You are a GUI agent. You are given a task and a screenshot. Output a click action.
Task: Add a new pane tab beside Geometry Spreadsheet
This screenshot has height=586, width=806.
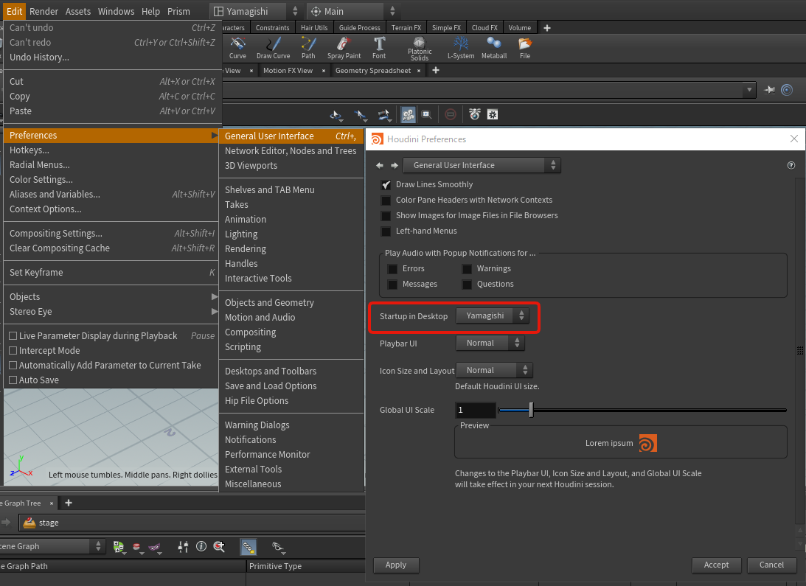(435, 71)
